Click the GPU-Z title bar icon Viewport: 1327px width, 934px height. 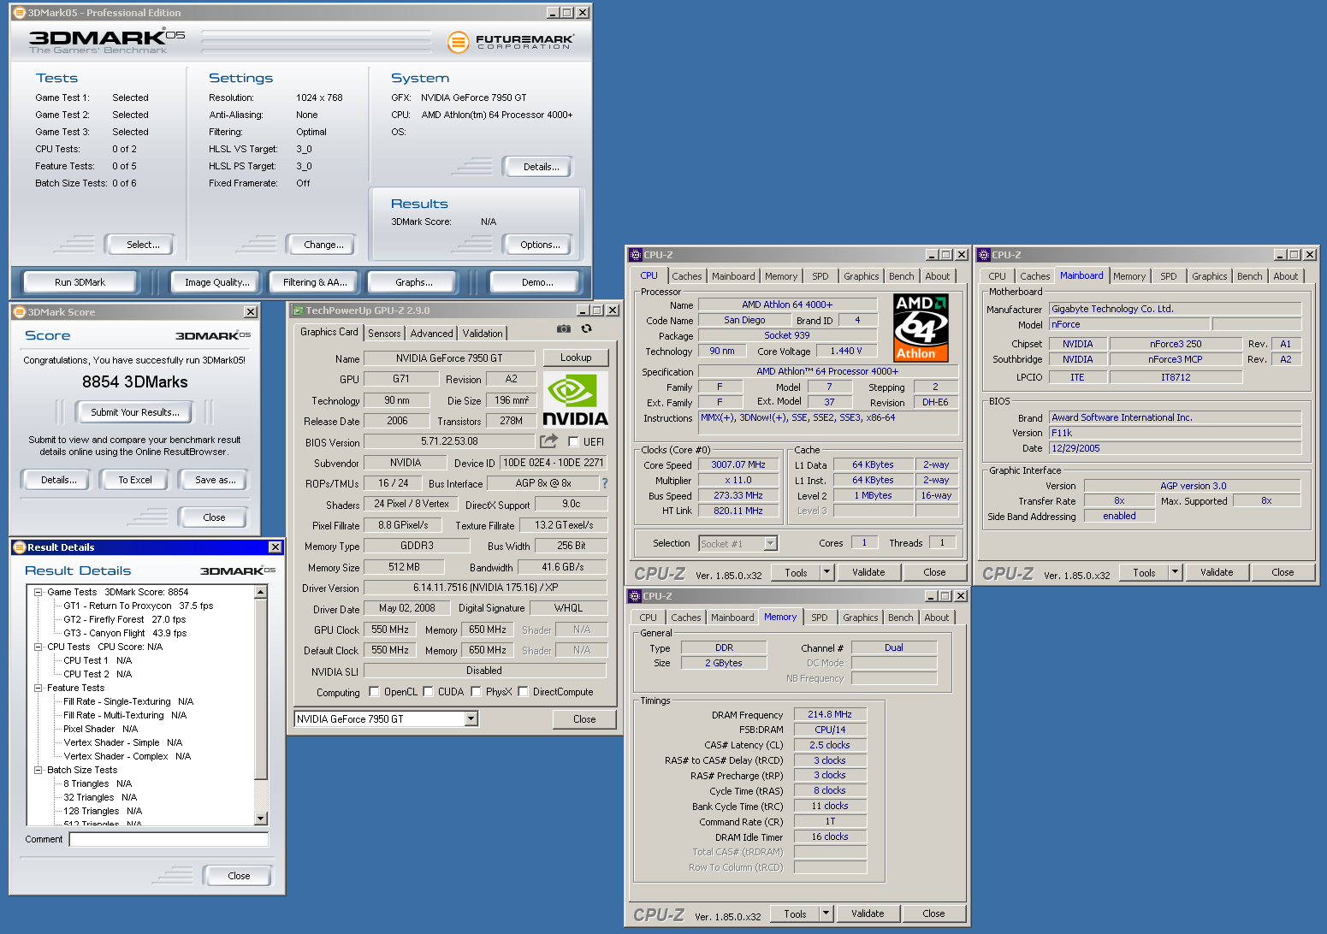pos(298,310)
